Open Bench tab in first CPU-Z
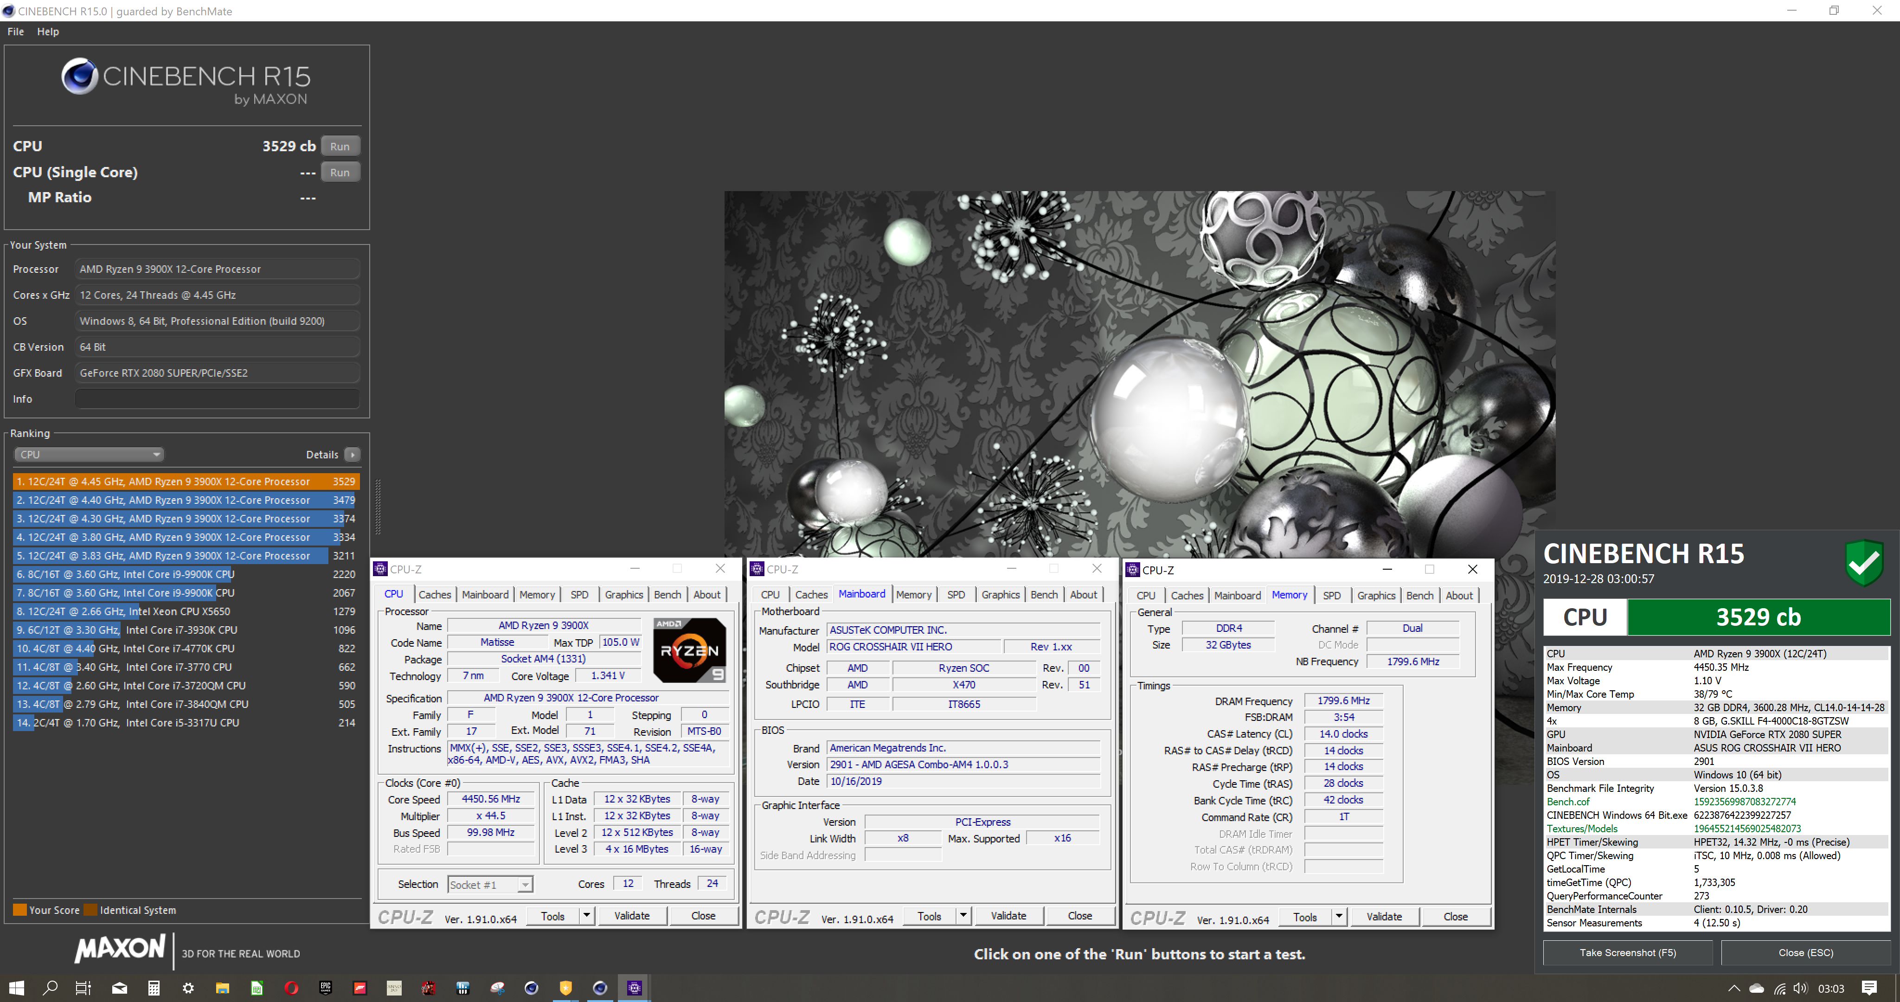Screen dimensions: 1900x1002 tap(668, 595)
